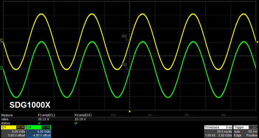Select the trigger position triangle at bottom
259x138 pixels.
pos(129,111)
